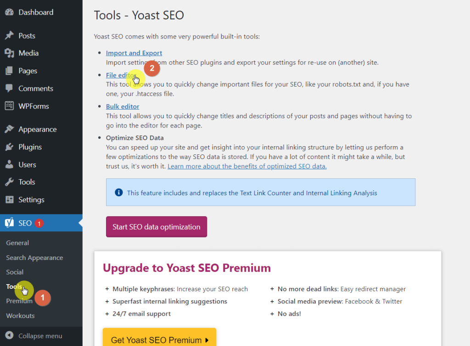This screenshot has width=470, height=346.
Task: Open the Search Appearance submenu item
Action: 34,258
